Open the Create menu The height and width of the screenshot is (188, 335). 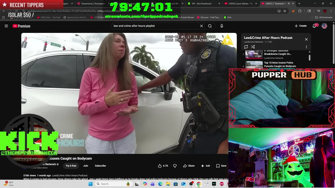pyautogui.click(x=300, y=26)
